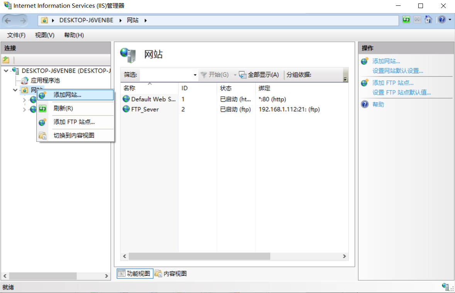Click the Default Web Site globe icon in list
The image size is (455, 293).
[126, 99]
